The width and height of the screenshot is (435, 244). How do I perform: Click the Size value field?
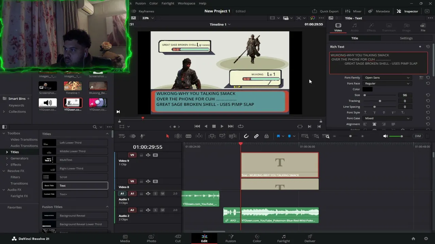click(x=405, y=95)
